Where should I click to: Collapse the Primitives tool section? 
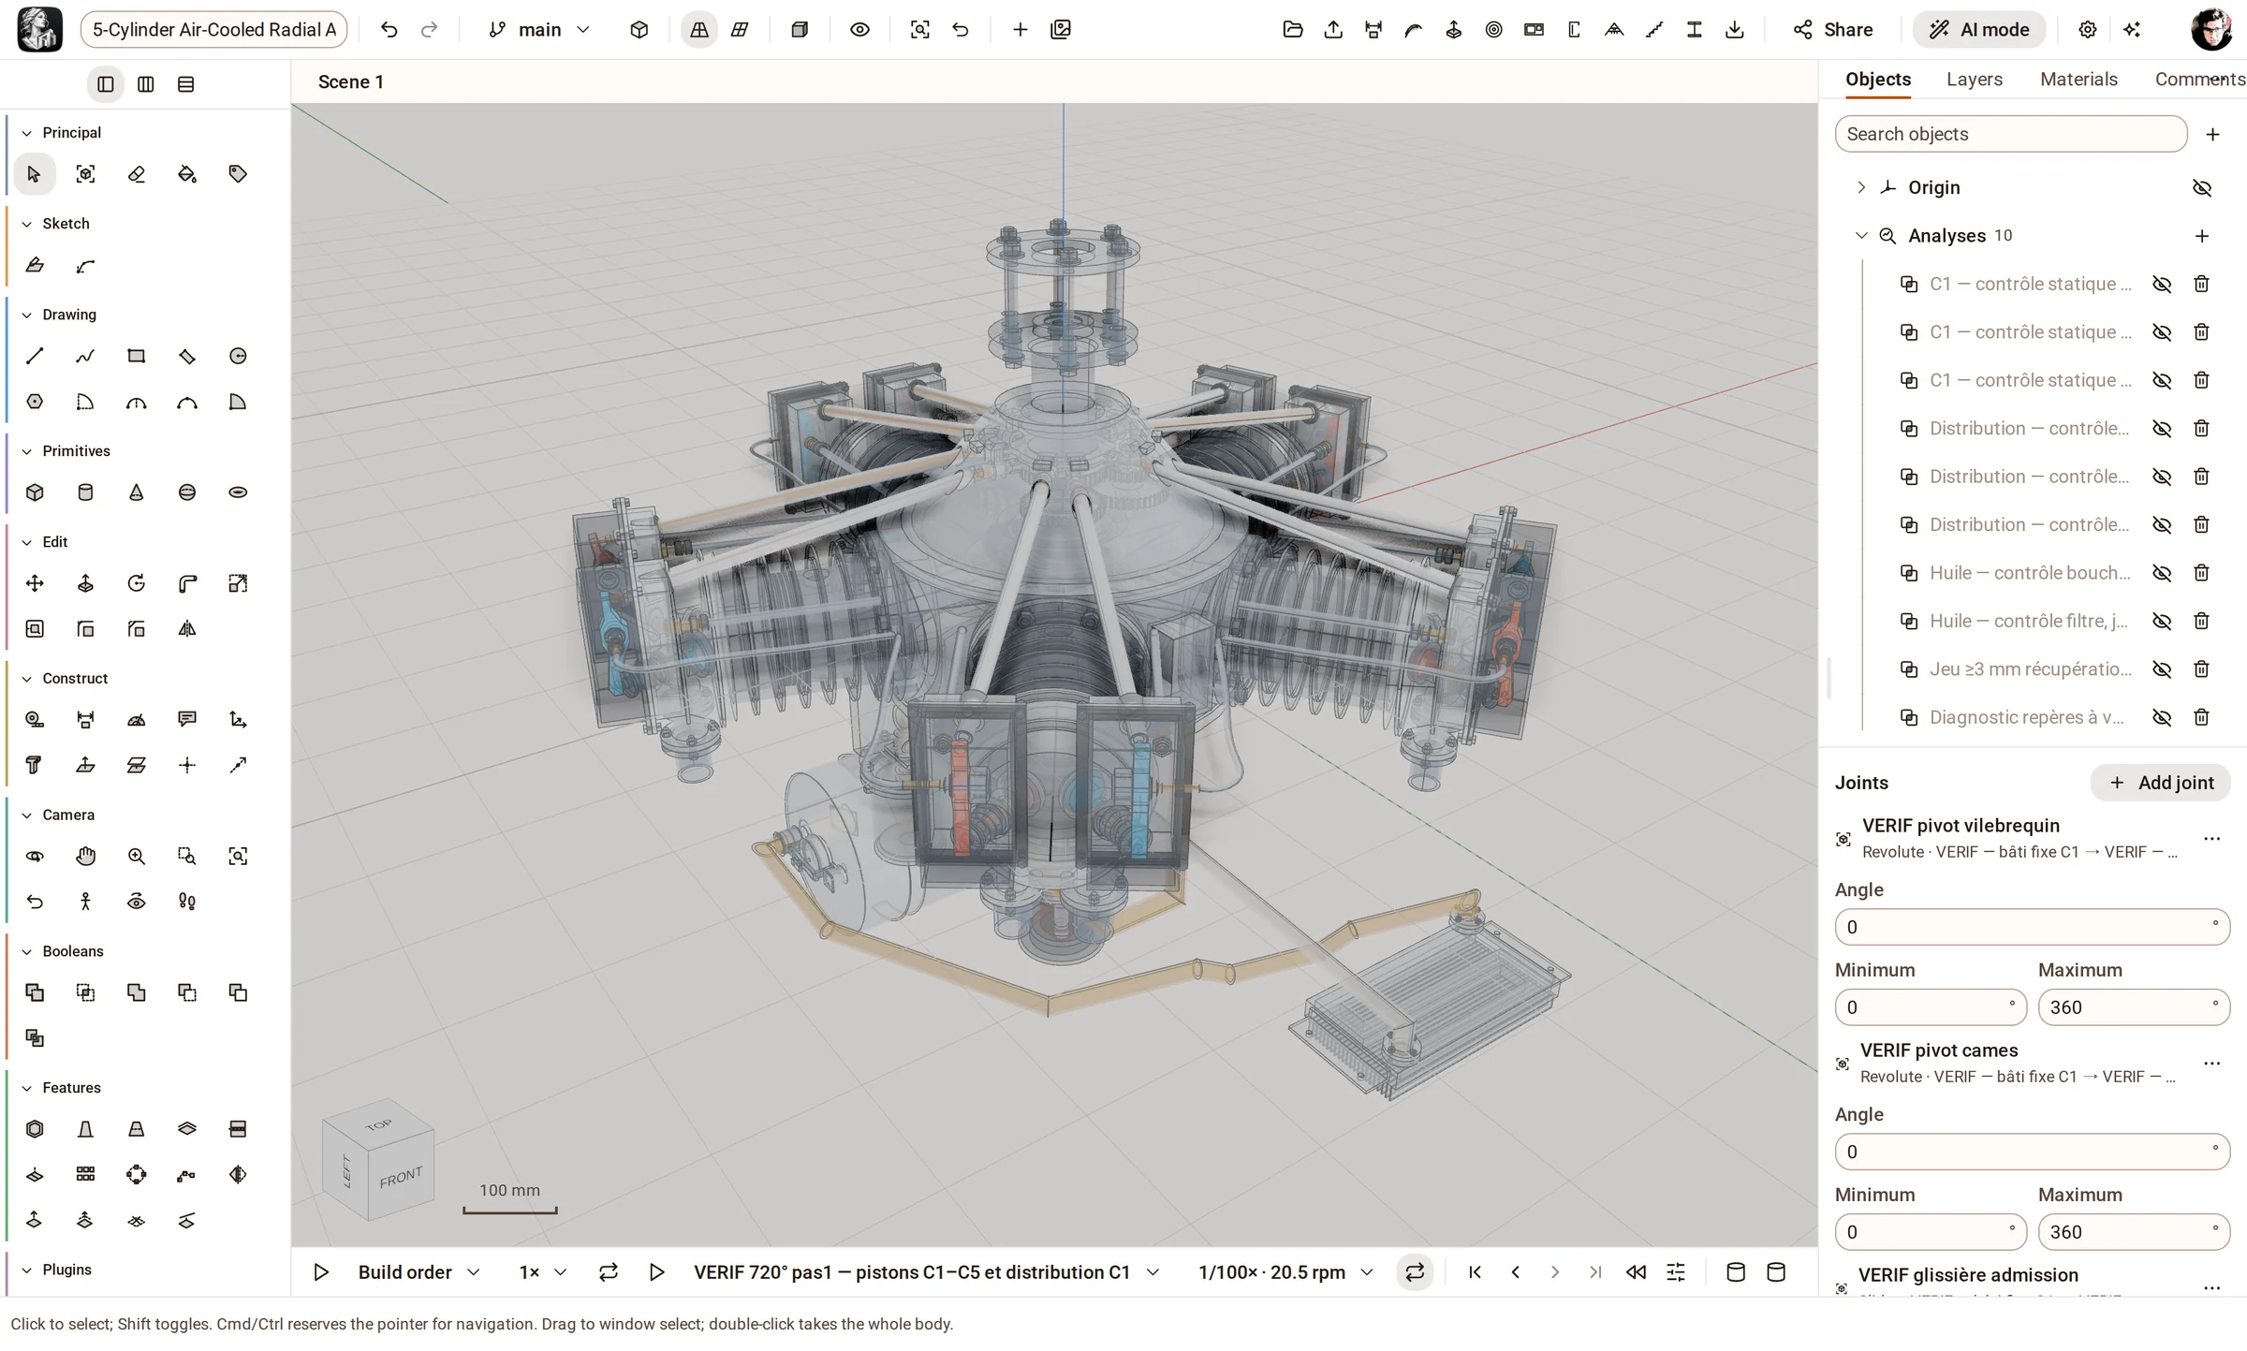(26, 451)
